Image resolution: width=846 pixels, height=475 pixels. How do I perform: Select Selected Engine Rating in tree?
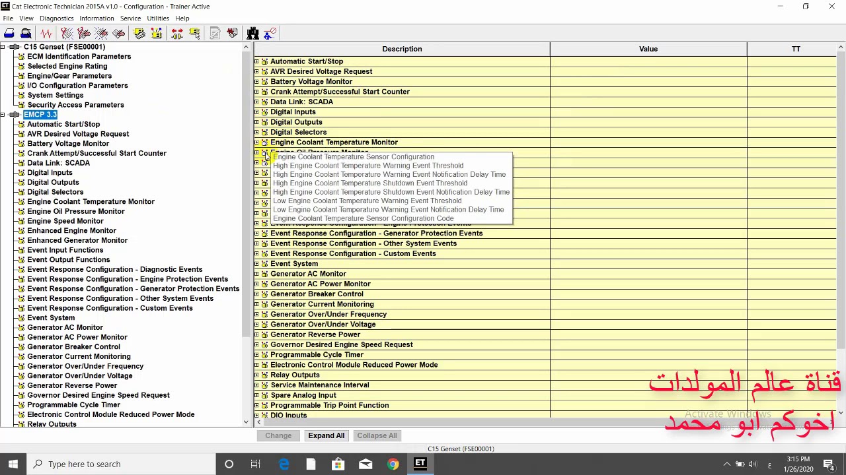pyautogui.click(x=67, y=66)
